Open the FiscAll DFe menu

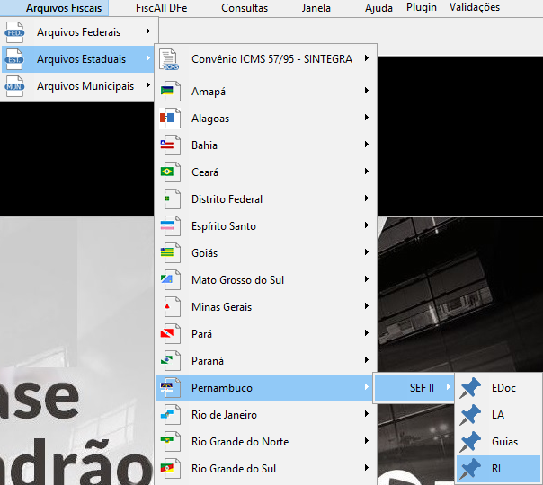coord(162,8)
